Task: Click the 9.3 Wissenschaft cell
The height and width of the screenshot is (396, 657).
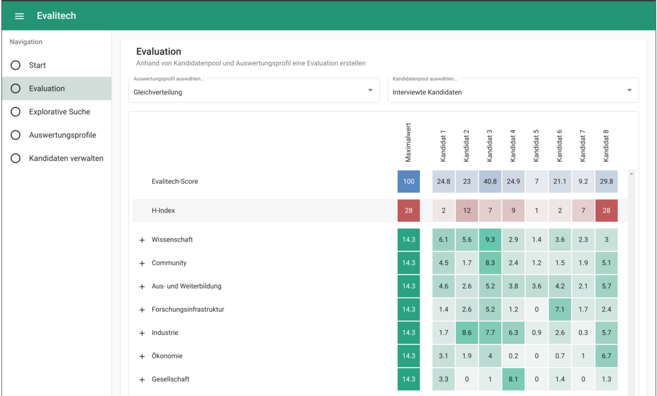Action: (x=490, y=240)
